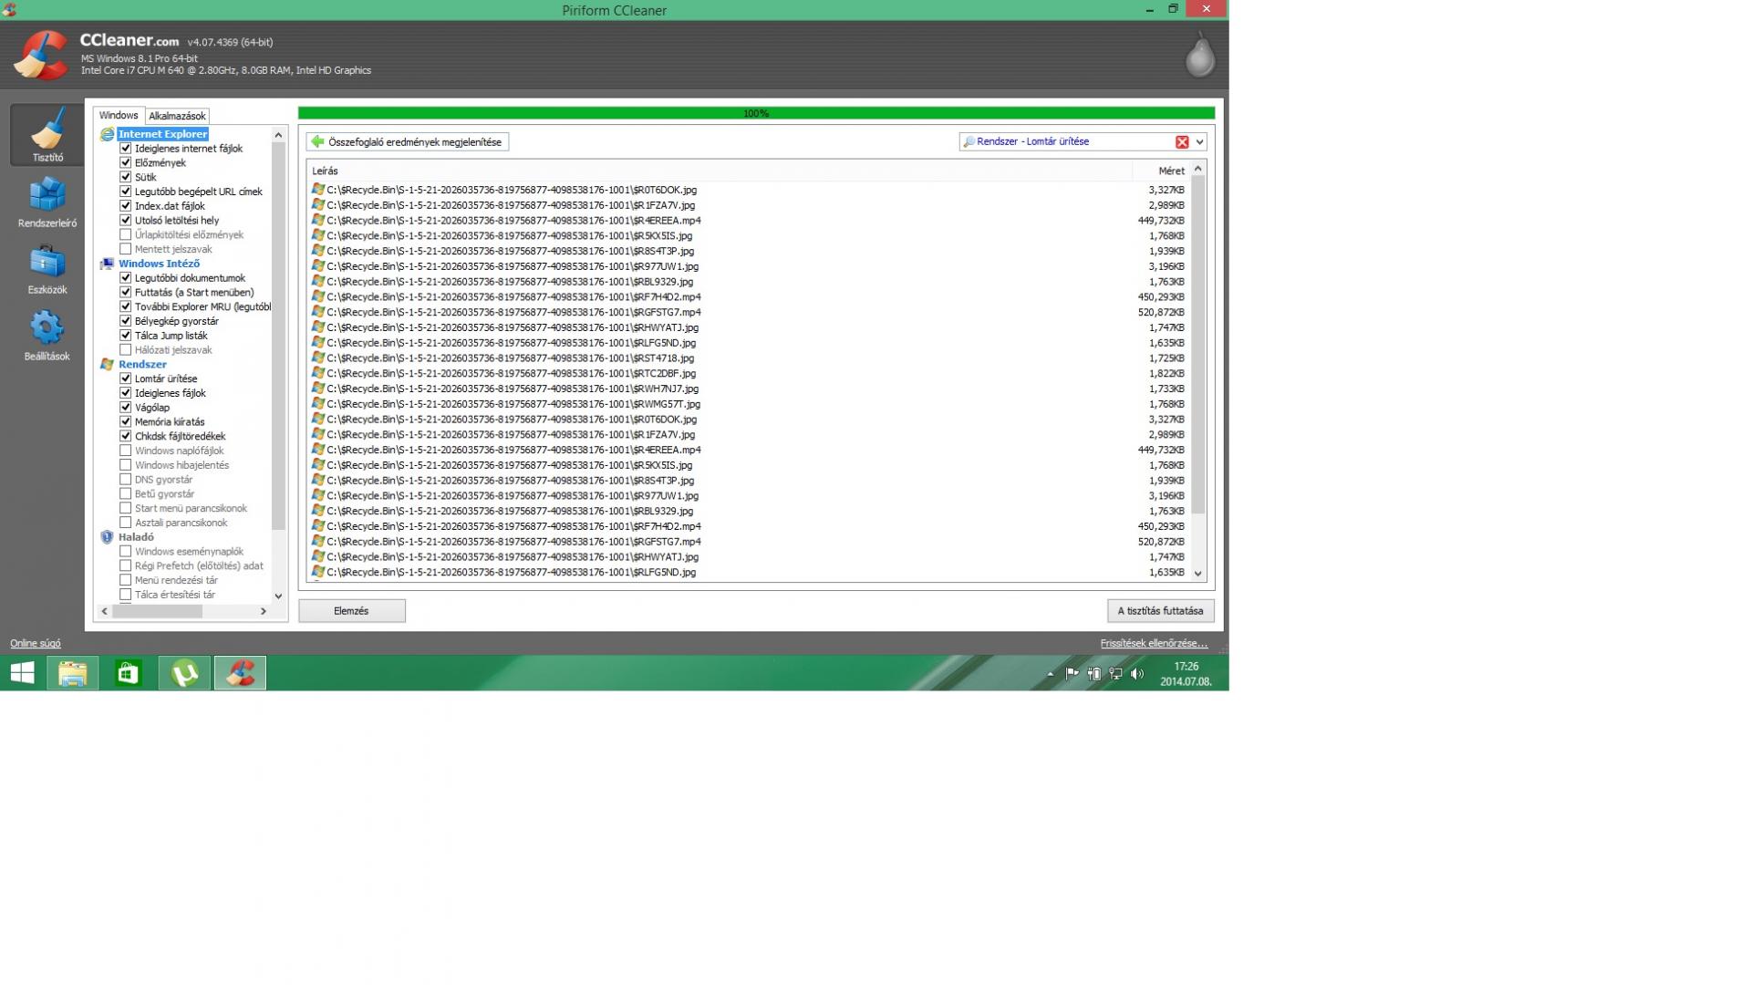The width and height of the screenshot is (1751, 985).
Task: Click the results list vertical scrollbar thumb
Action: point(1198,345)
